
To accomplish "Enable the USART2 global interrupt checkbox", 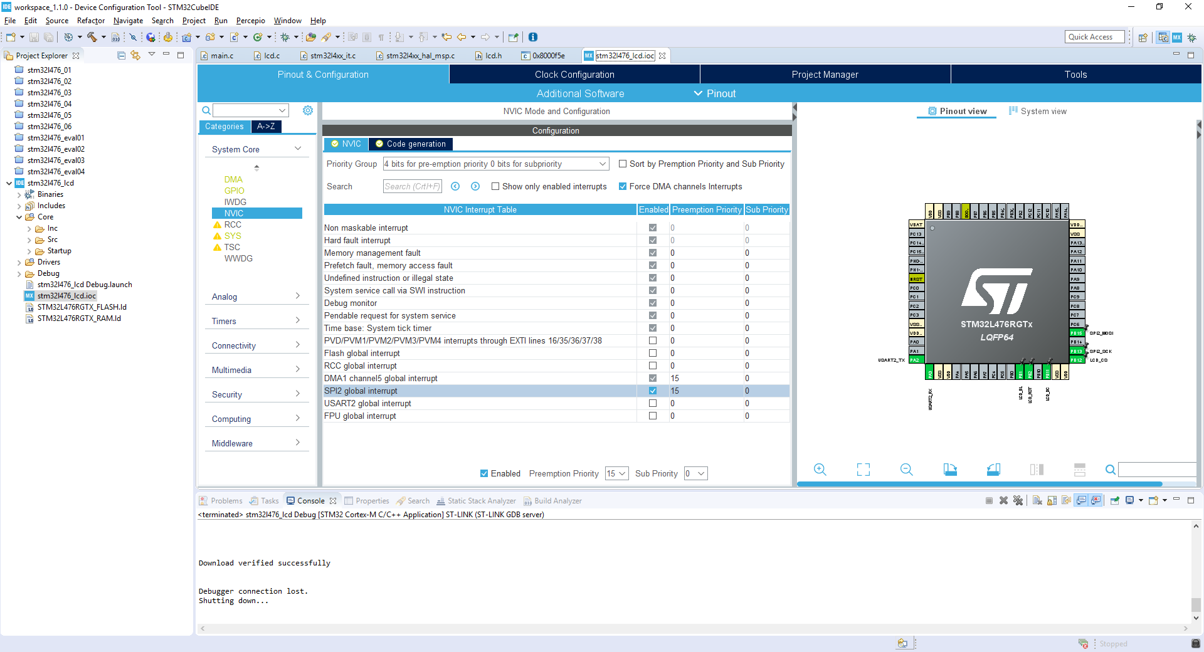I will point(653,403).
